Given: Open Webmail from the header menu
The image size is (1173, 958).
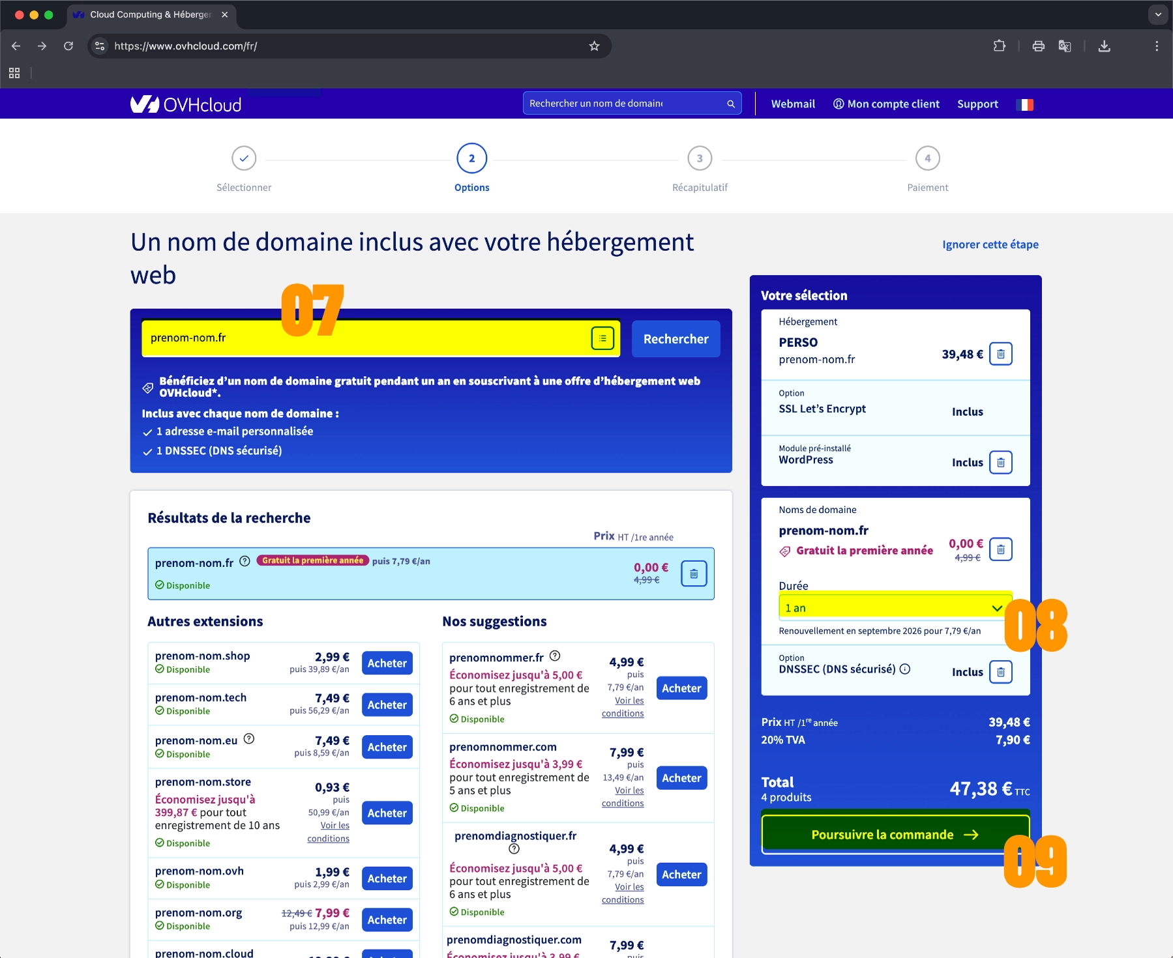Looking at the screenshot, I should (792, 104).
